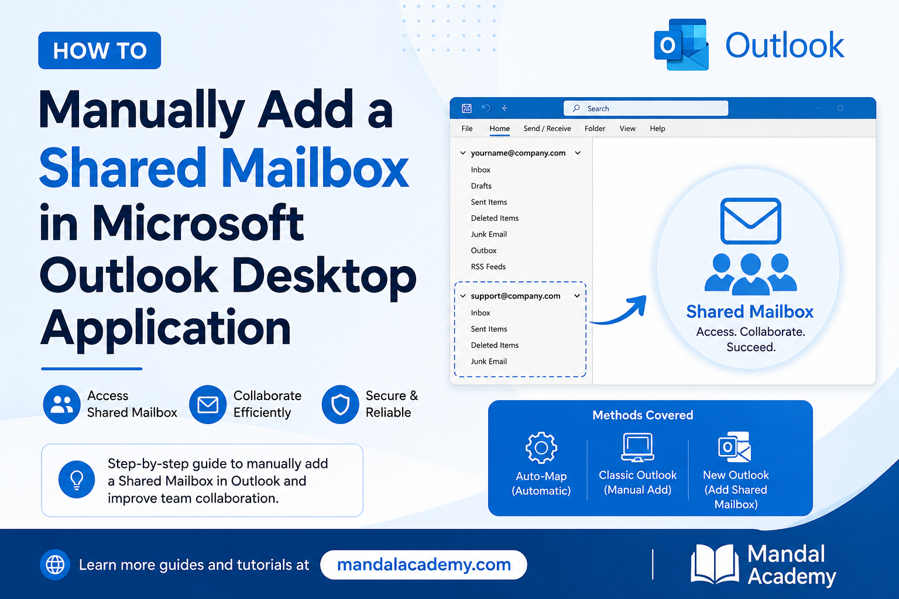Select the RSS Feeds folder

pos(488,267)
